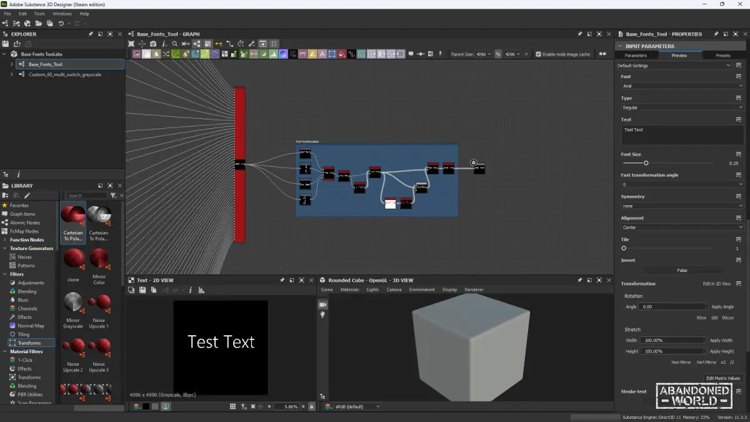
Task: Save the 2D view image to disk
Action: [x=142, y=290]
